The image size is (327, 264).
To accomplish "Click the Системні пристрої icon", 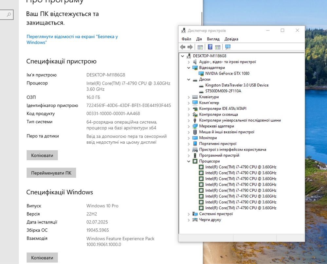I will point(195,214).
